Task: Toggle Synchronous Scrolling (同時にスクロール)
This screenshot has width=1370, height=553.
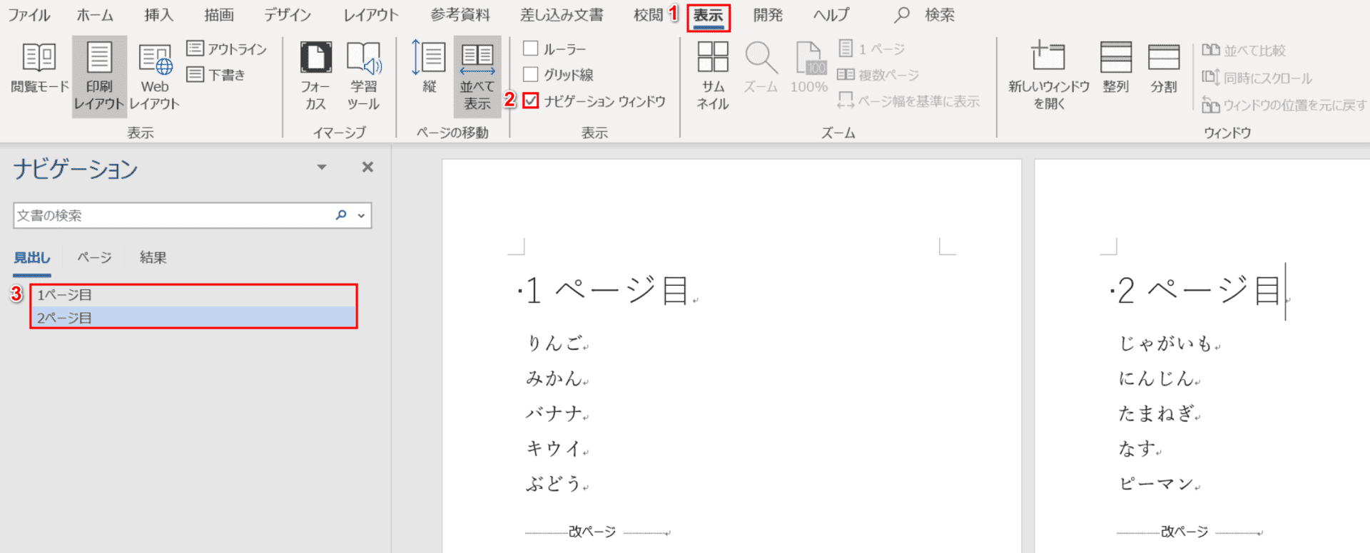Action: click(x=1257, y=78)
